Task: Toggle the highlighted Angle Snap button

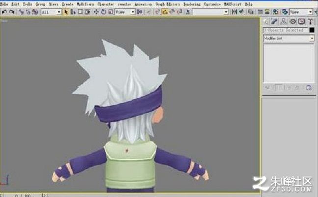Action: 165,12
